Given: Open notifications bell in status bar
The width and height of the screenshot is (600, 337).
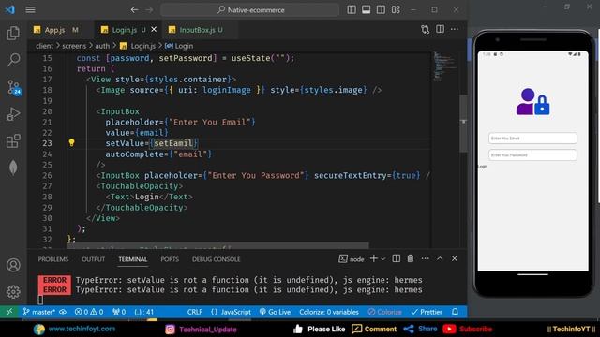Looking at the screenshot, I should click(455, 312).
